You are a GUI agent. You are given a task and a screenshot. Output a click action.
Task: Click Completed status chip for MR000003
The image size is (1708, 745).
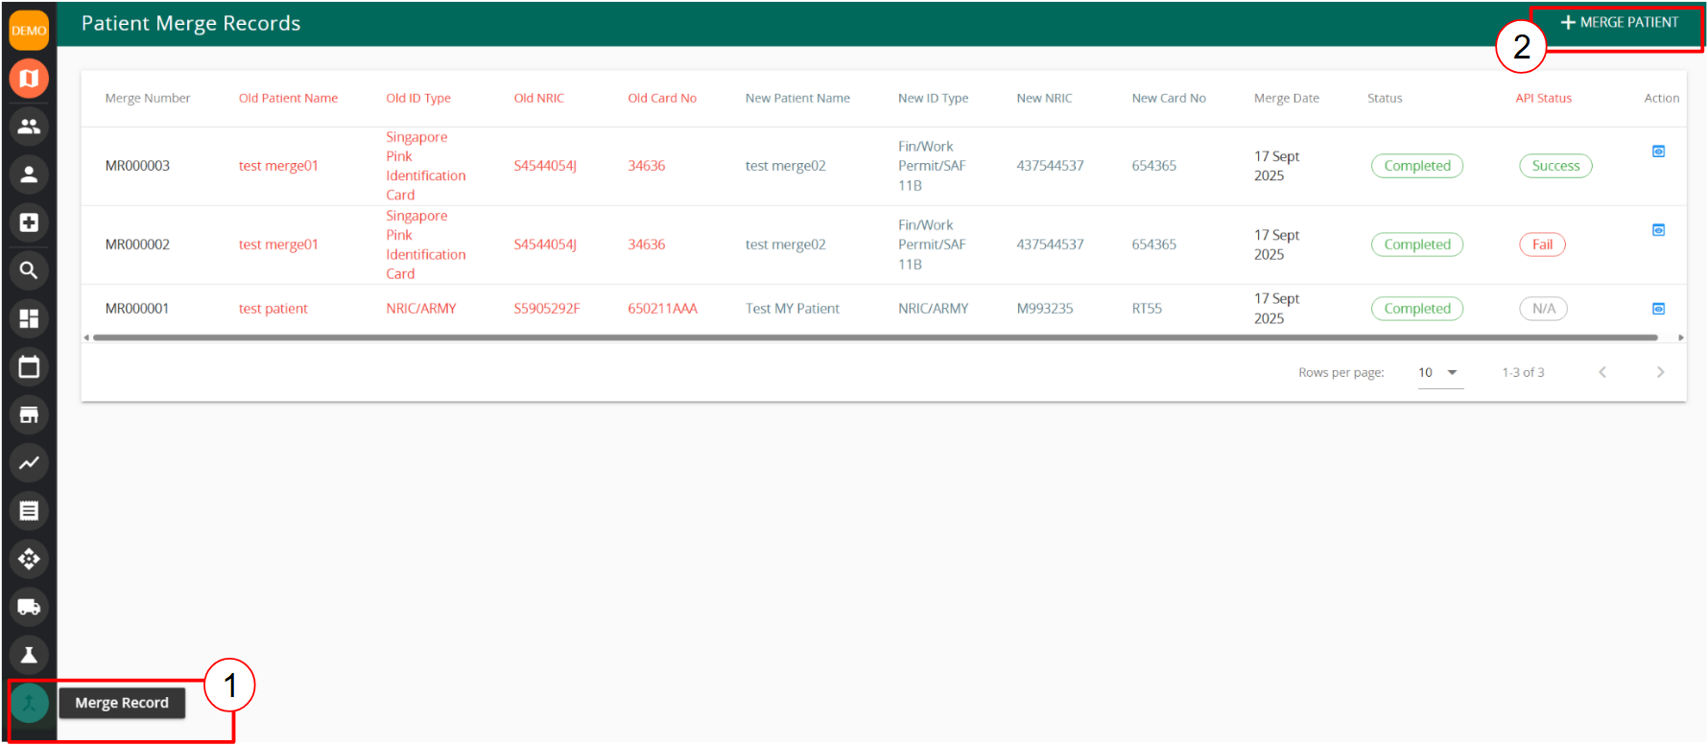[x=1417, y=166]
